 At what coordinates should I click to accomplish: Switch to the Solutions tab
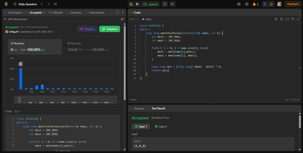tap(74, 12)
